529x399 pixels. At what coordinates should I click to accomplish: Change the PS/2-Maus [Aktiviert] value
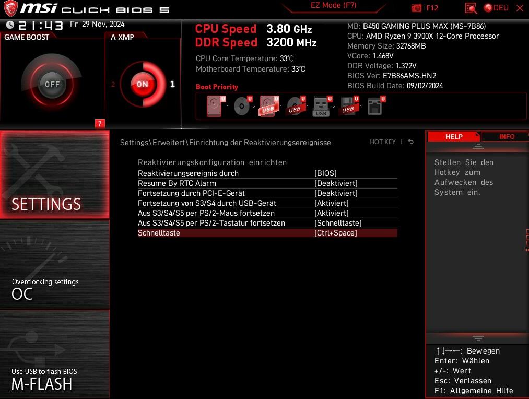[x=332, y=213]
